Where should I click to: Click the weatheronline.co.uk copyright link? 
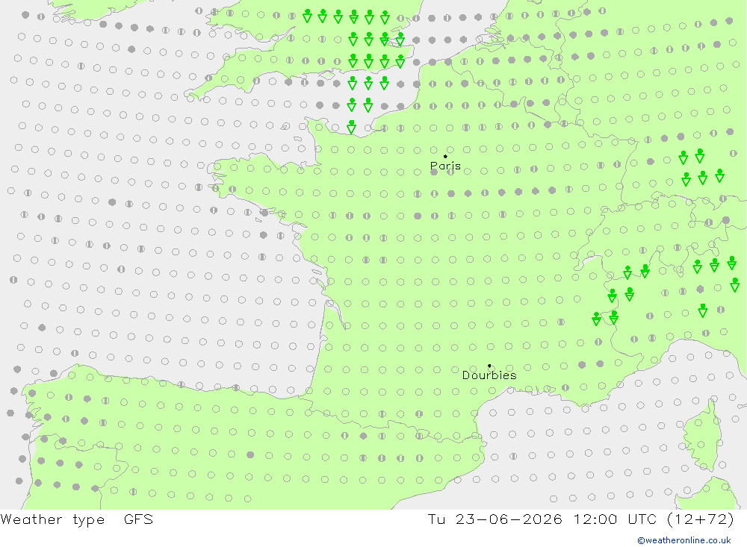click(x=684, y=540)
